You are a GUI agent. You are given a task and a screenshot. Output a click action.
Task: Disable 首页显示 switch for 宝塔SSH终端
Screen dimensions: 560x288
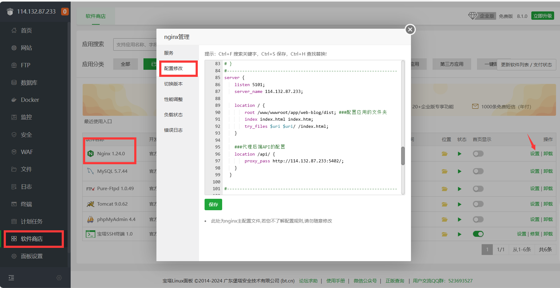click(x=478, y=234)
